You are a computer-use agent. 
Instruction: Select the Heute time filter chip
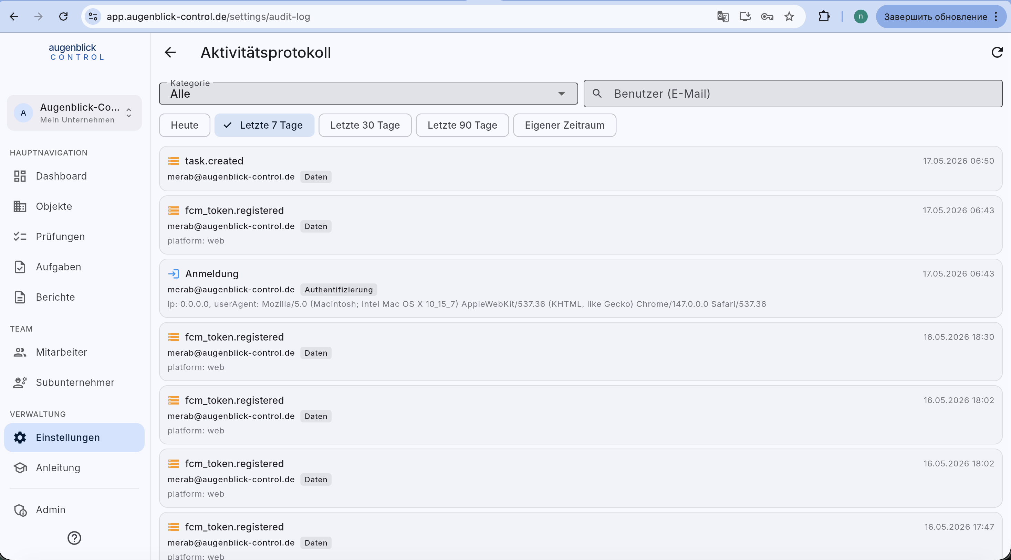pos(185,125)
